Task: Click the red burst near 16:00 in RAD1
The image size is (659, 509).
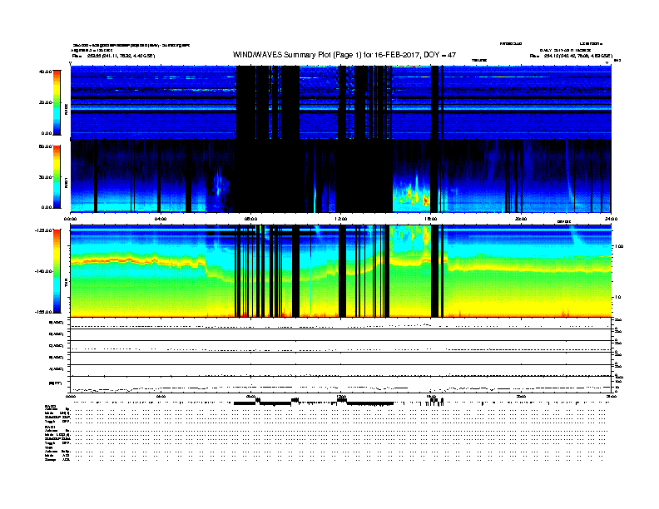Action: (426, 200)
